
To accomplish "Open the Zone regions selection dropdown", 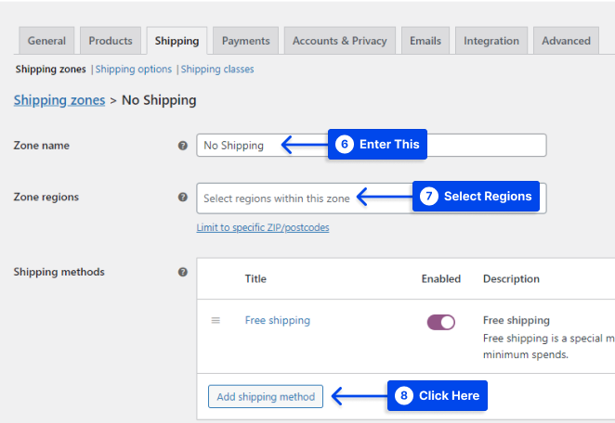I will coord(372,199).
